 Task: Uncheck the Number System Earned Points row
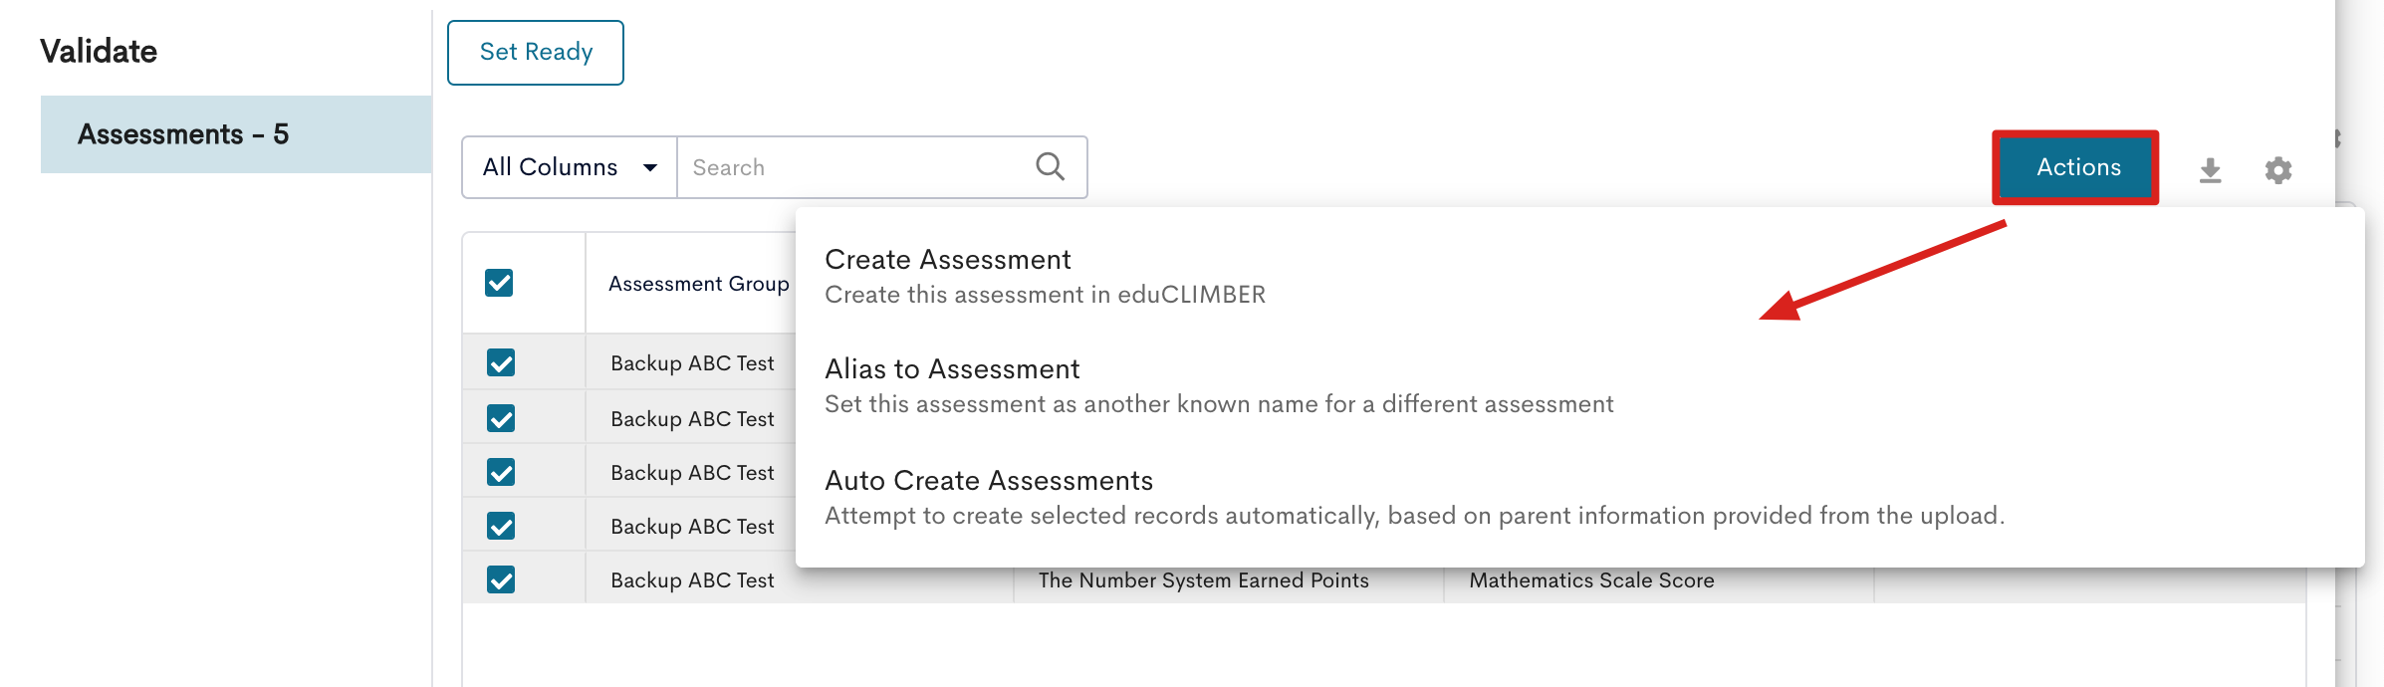(x=501, y=579)
